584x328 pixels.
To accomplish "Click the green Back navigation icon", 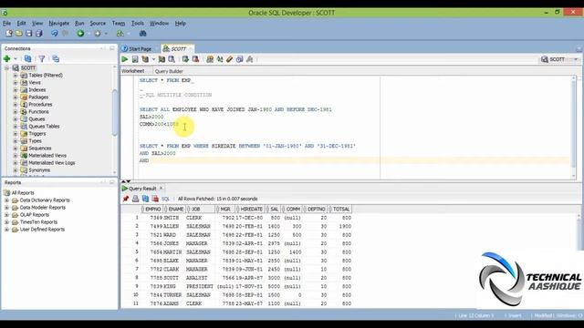I will click(x=80, y=34).
